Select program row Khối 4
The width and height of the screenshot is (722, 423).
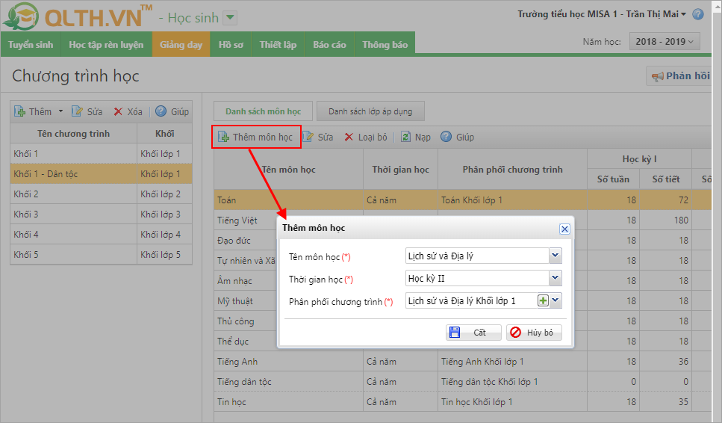102,235
